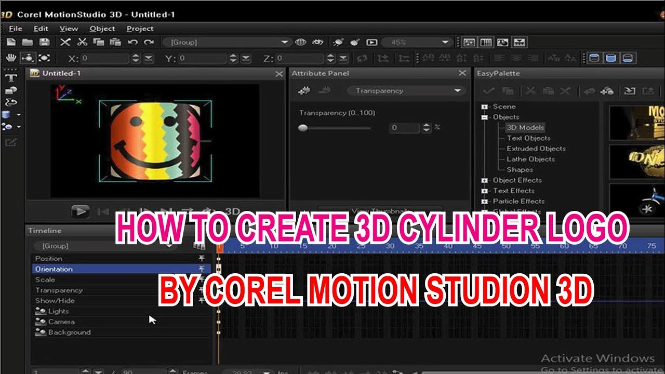Select the hand Move Object tool
The width and height of the screenshot is (665, 374).
tap(11, 58)
